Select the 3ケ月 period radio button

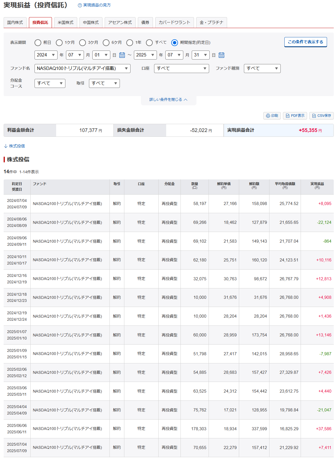(x=83, y=43)
